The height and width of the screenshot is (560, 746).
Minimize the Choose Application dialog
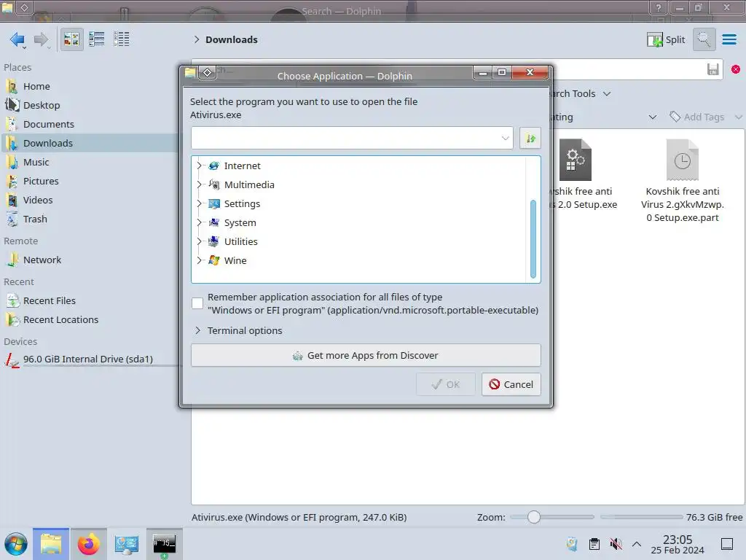(482, 72)
